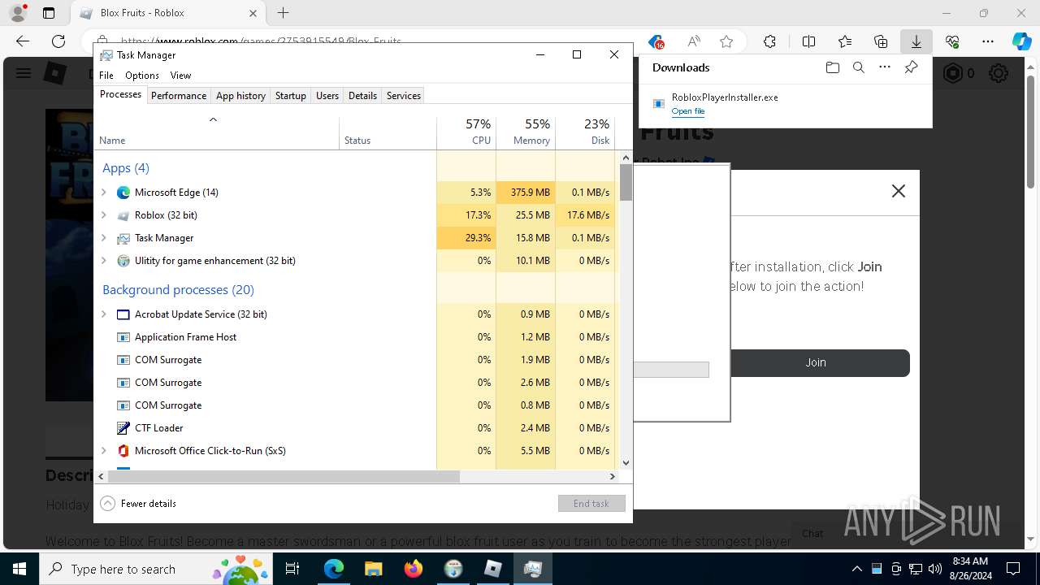Click the CTF Loader process icon
The height and width of the screenshot is (585, 1040).
click(123, 428)
